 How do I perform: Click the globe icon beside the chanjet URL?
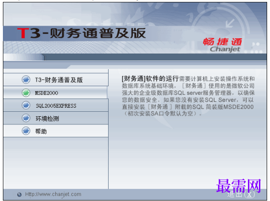[19, 195]
